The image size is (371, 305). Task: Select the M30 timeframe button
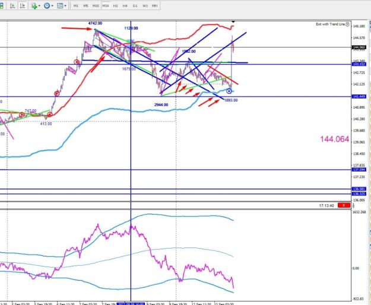106,6
